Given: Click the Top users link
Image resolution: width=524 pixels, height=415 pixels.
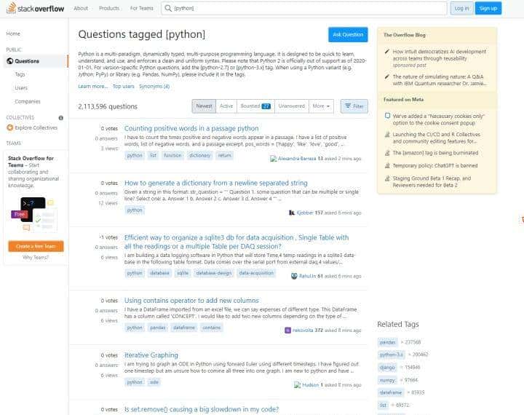Looking at the screenshot, I should pos(123,87).
